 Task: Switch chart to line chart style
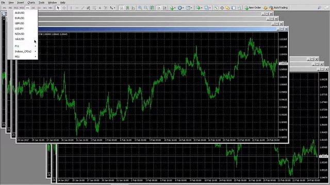[x=134, y=8]
